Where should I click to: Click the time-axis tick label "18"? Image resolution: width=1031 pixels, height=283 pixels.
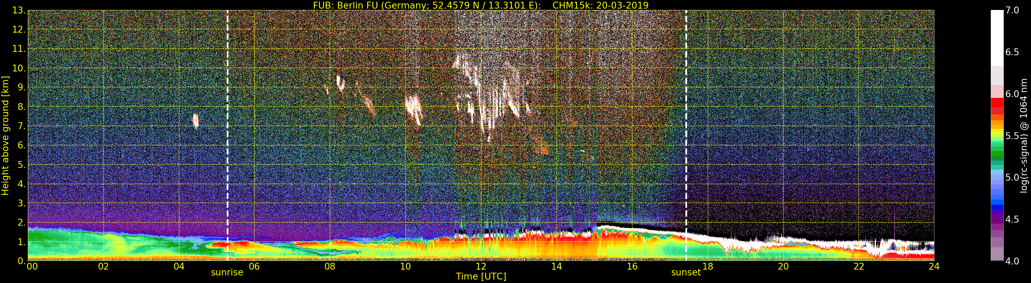click(x=708, y=267)
